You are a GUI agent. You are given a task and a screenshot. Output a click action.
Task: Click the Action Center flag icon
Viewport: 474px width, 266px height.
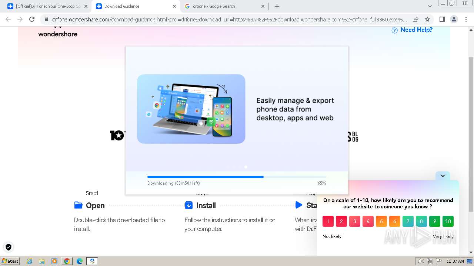pos(438,261)
